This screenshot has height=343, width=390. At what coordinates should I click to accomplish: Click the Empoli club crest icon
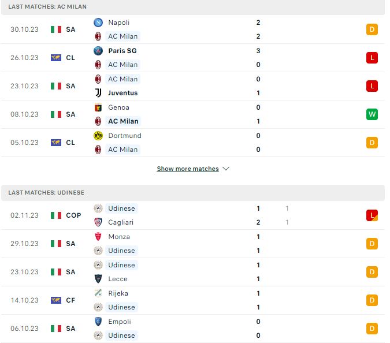(98, 322)
